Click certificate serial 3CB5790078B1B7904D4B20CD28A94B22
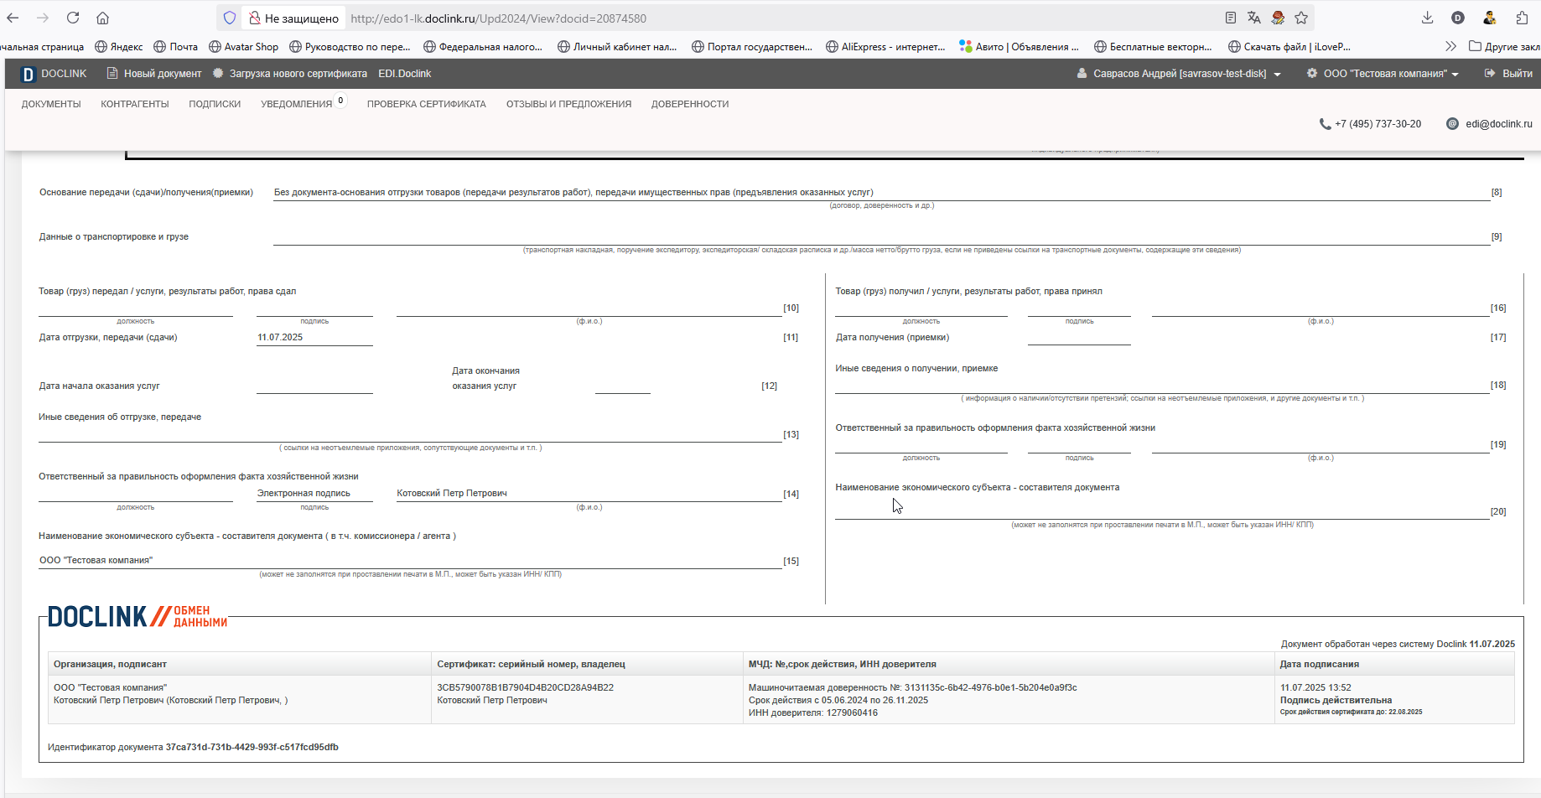The height and width of the screenshot is (798, 1541). [x=525, y=687]
